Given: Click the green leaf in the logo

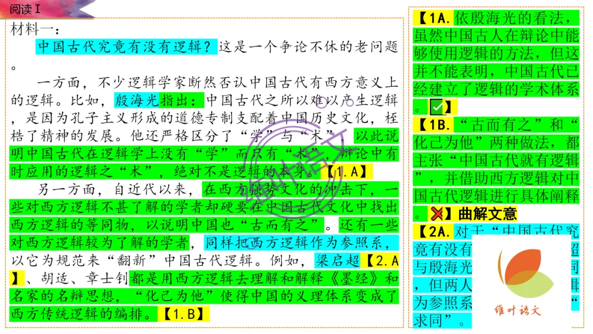Looking at the screenshot, I should pos(531,285).
